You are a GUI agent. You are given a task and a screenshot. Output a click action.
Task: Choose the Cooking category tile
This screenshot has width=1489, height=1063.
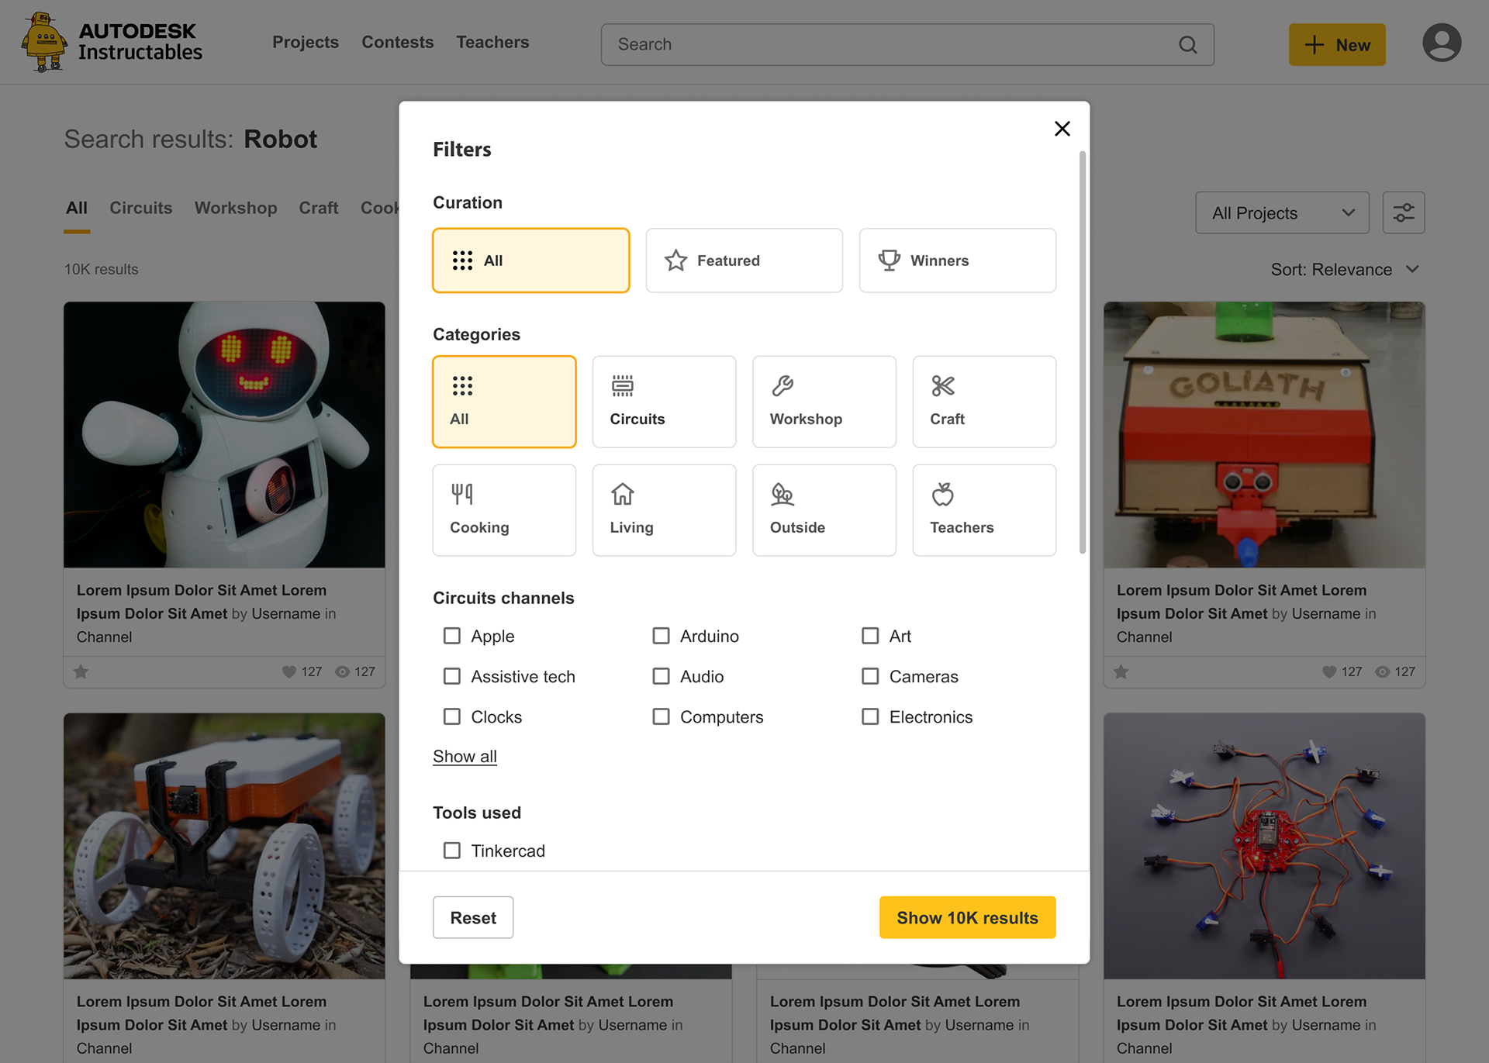[505, 510]
